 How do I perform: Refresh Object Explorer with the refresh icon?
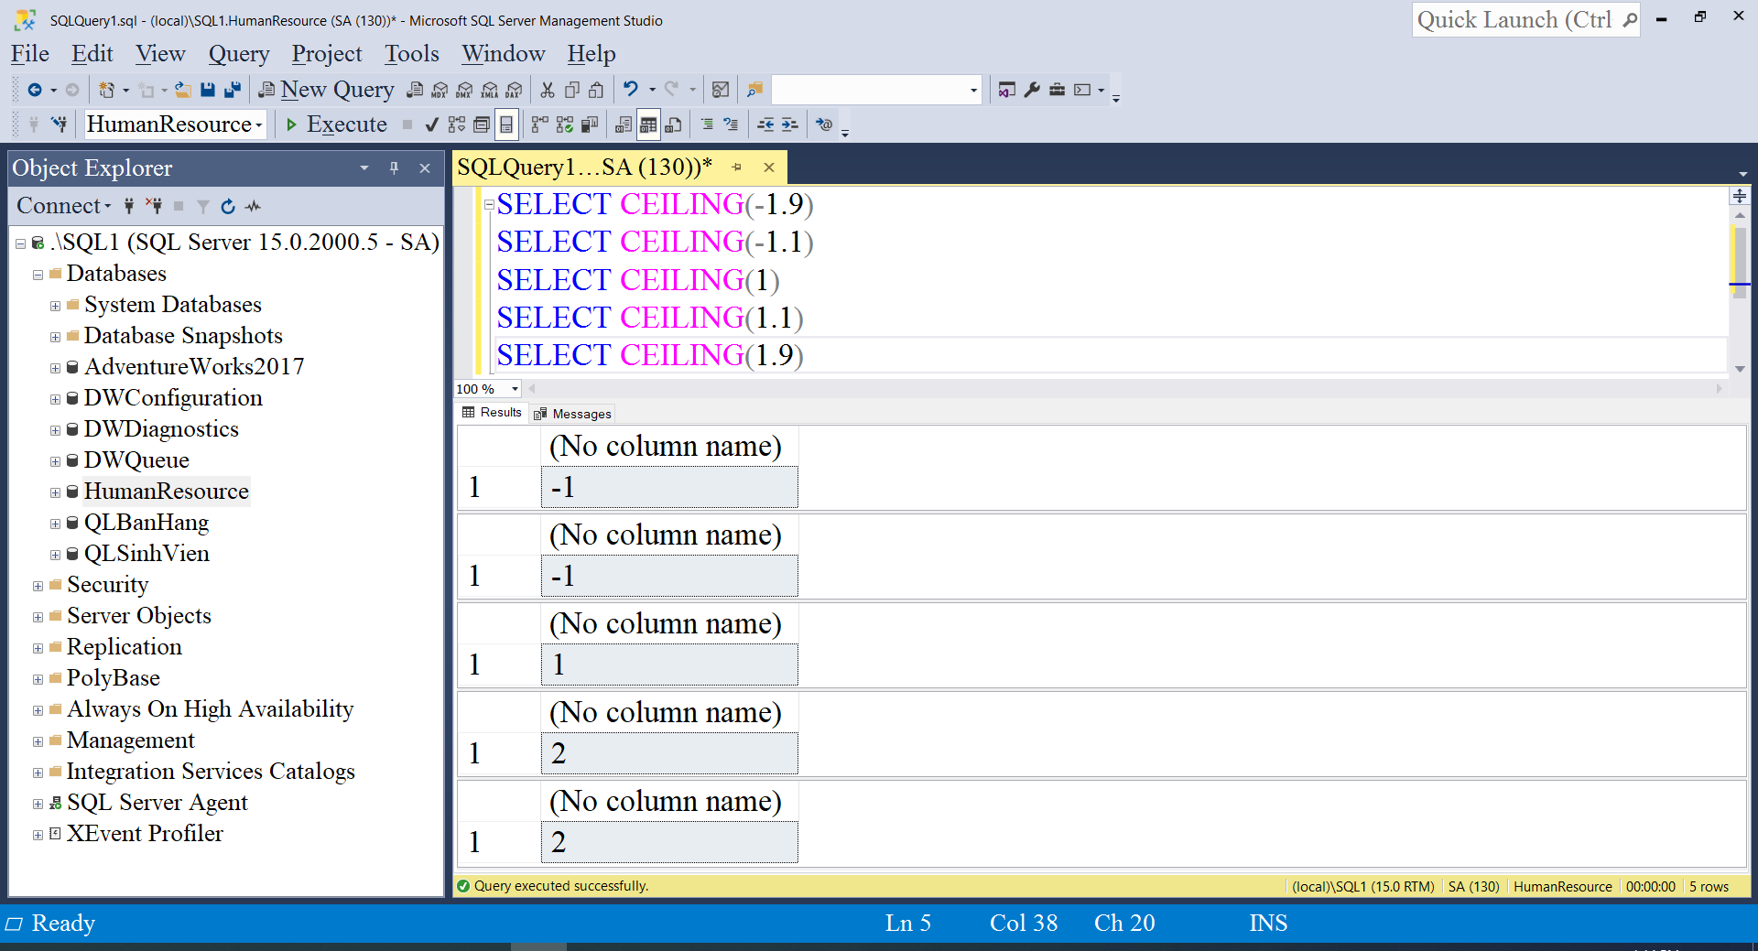coord(228,207)
